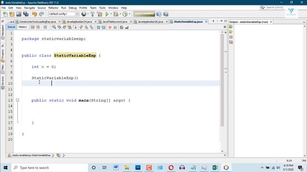Open the Navigator side panel
Viewport: 307px width, 172px height.
click(3, 32)
